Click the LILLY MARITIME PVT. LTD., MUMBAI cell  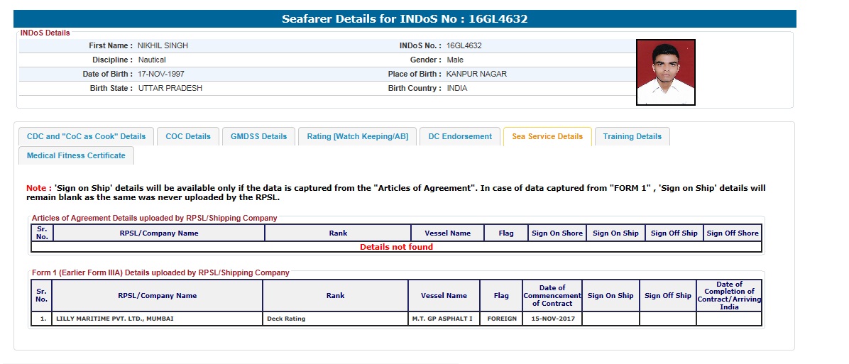pyautogui.click(x=115, y=319)
